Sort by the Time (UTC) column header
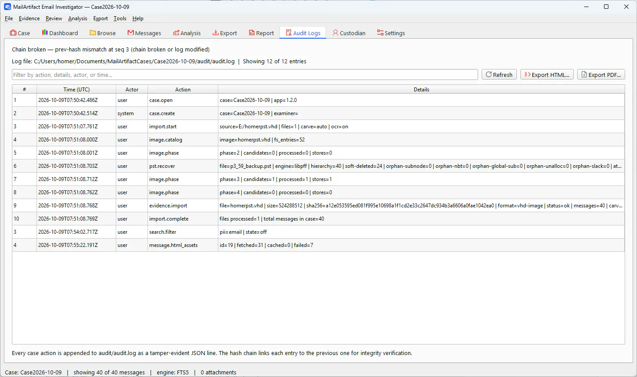 point(76,89)
